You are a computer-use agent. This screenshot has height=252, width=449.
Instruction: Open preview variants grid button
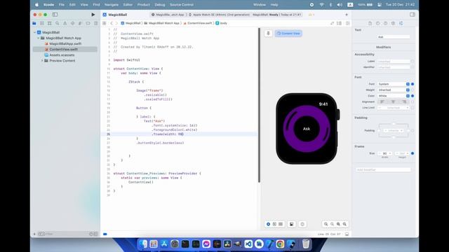281,224
